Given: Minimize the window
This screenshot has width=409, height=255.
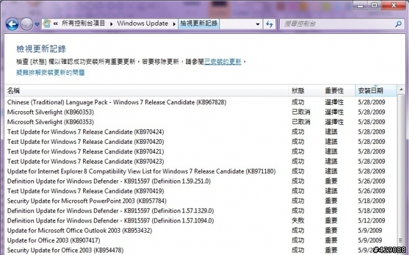Looking at the screenshot, I should (360, 5).
